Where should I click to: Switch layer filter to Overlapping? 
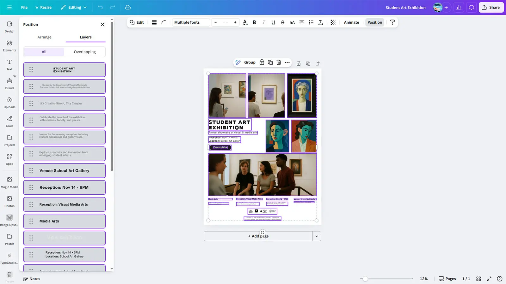point(85,52)
